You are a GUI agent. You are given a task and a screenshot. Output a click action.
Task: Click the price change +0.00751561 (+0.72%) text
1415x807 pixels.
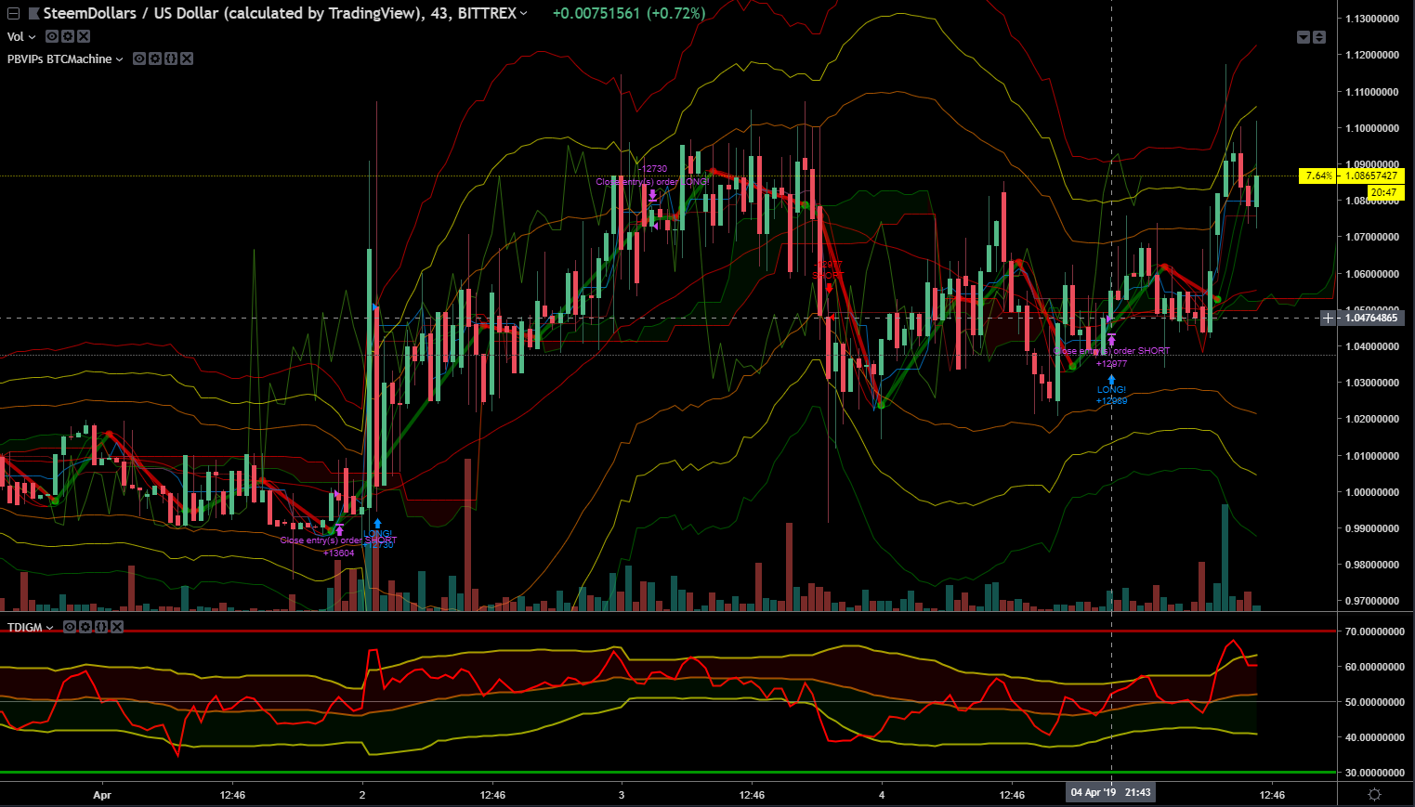pyautogui.click(x=629, y=14)
